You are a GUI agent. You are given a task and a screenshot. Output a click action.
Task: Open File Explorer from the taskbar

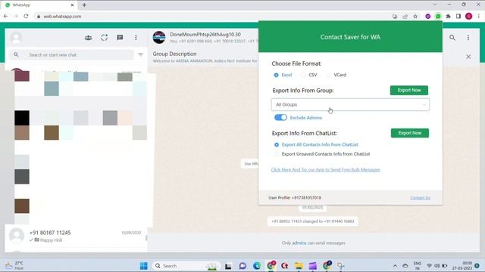299,265
